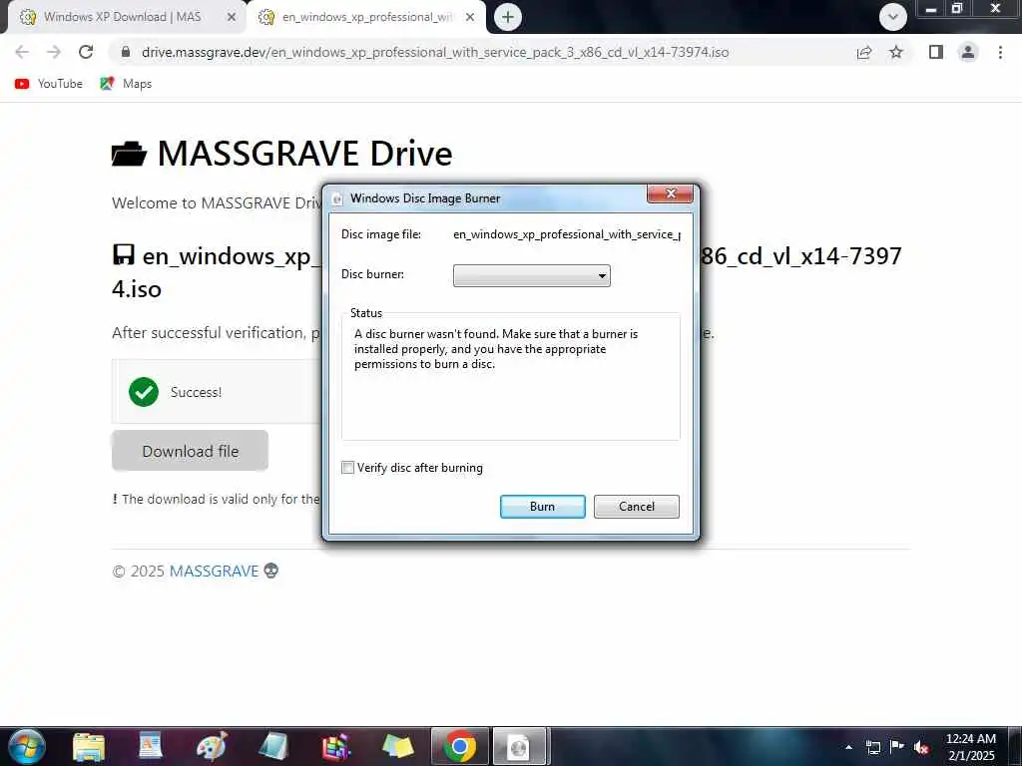Open the Disc burner dropdown
Screen dimensions: 1022x766
tap(531, 275)
